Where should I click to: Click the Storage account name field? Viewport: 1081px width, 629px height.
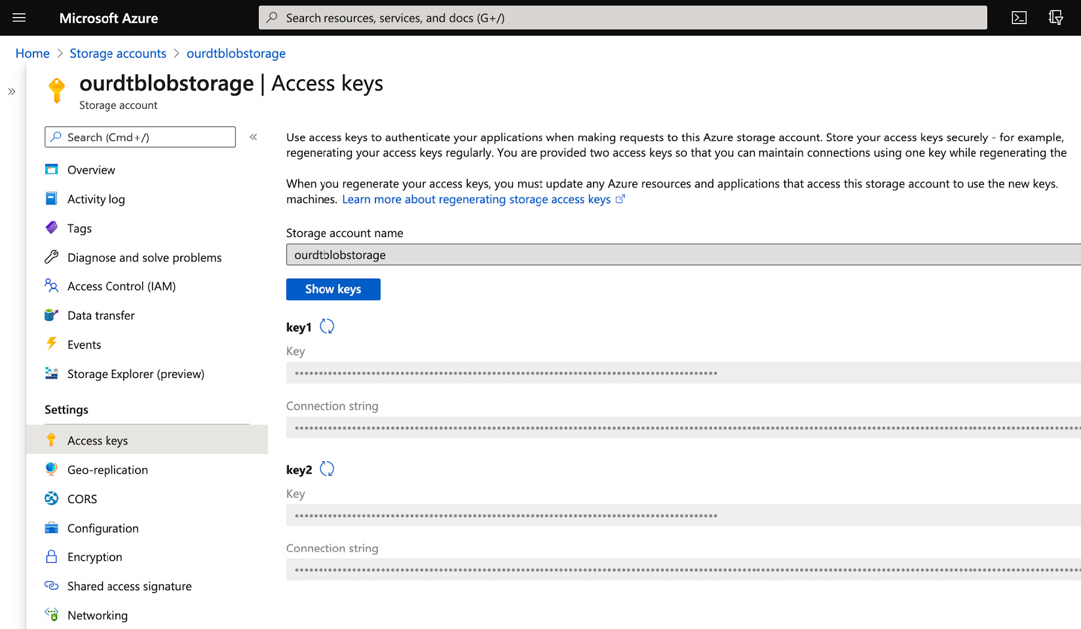pos(683,254)
